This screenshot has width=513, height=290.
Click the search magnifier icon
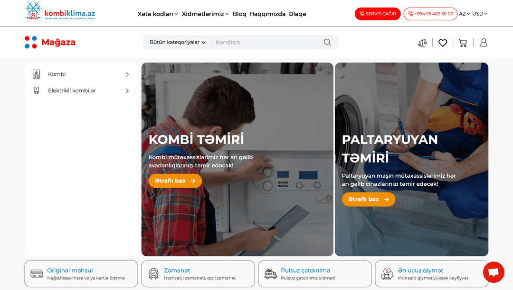click(327, 42)
